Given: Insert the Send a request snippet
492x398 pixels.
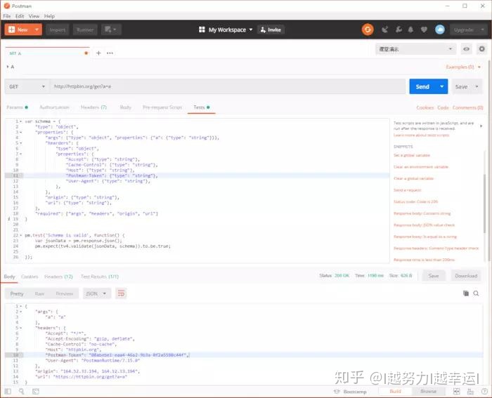Looking at the screenshot, I should click(407, 190).
